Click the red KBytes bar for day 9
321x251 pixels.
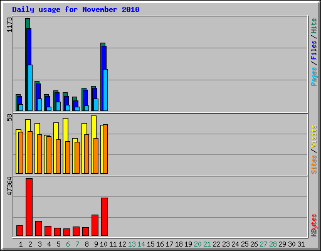pos(95,225)
